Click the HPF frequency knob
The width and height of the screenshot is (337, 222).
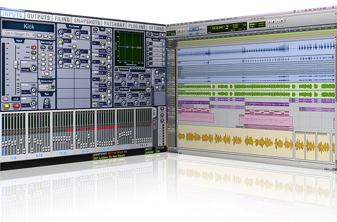[33, 104]
